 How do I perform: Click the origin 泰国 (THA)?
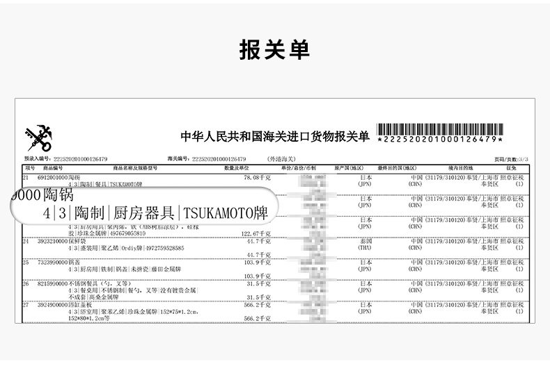point(365,244)
